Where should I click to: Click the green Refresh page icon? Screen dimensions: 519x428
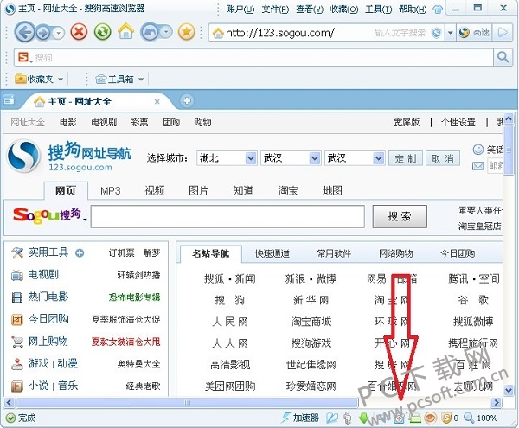pyautogui.click(x=103, y=33)
